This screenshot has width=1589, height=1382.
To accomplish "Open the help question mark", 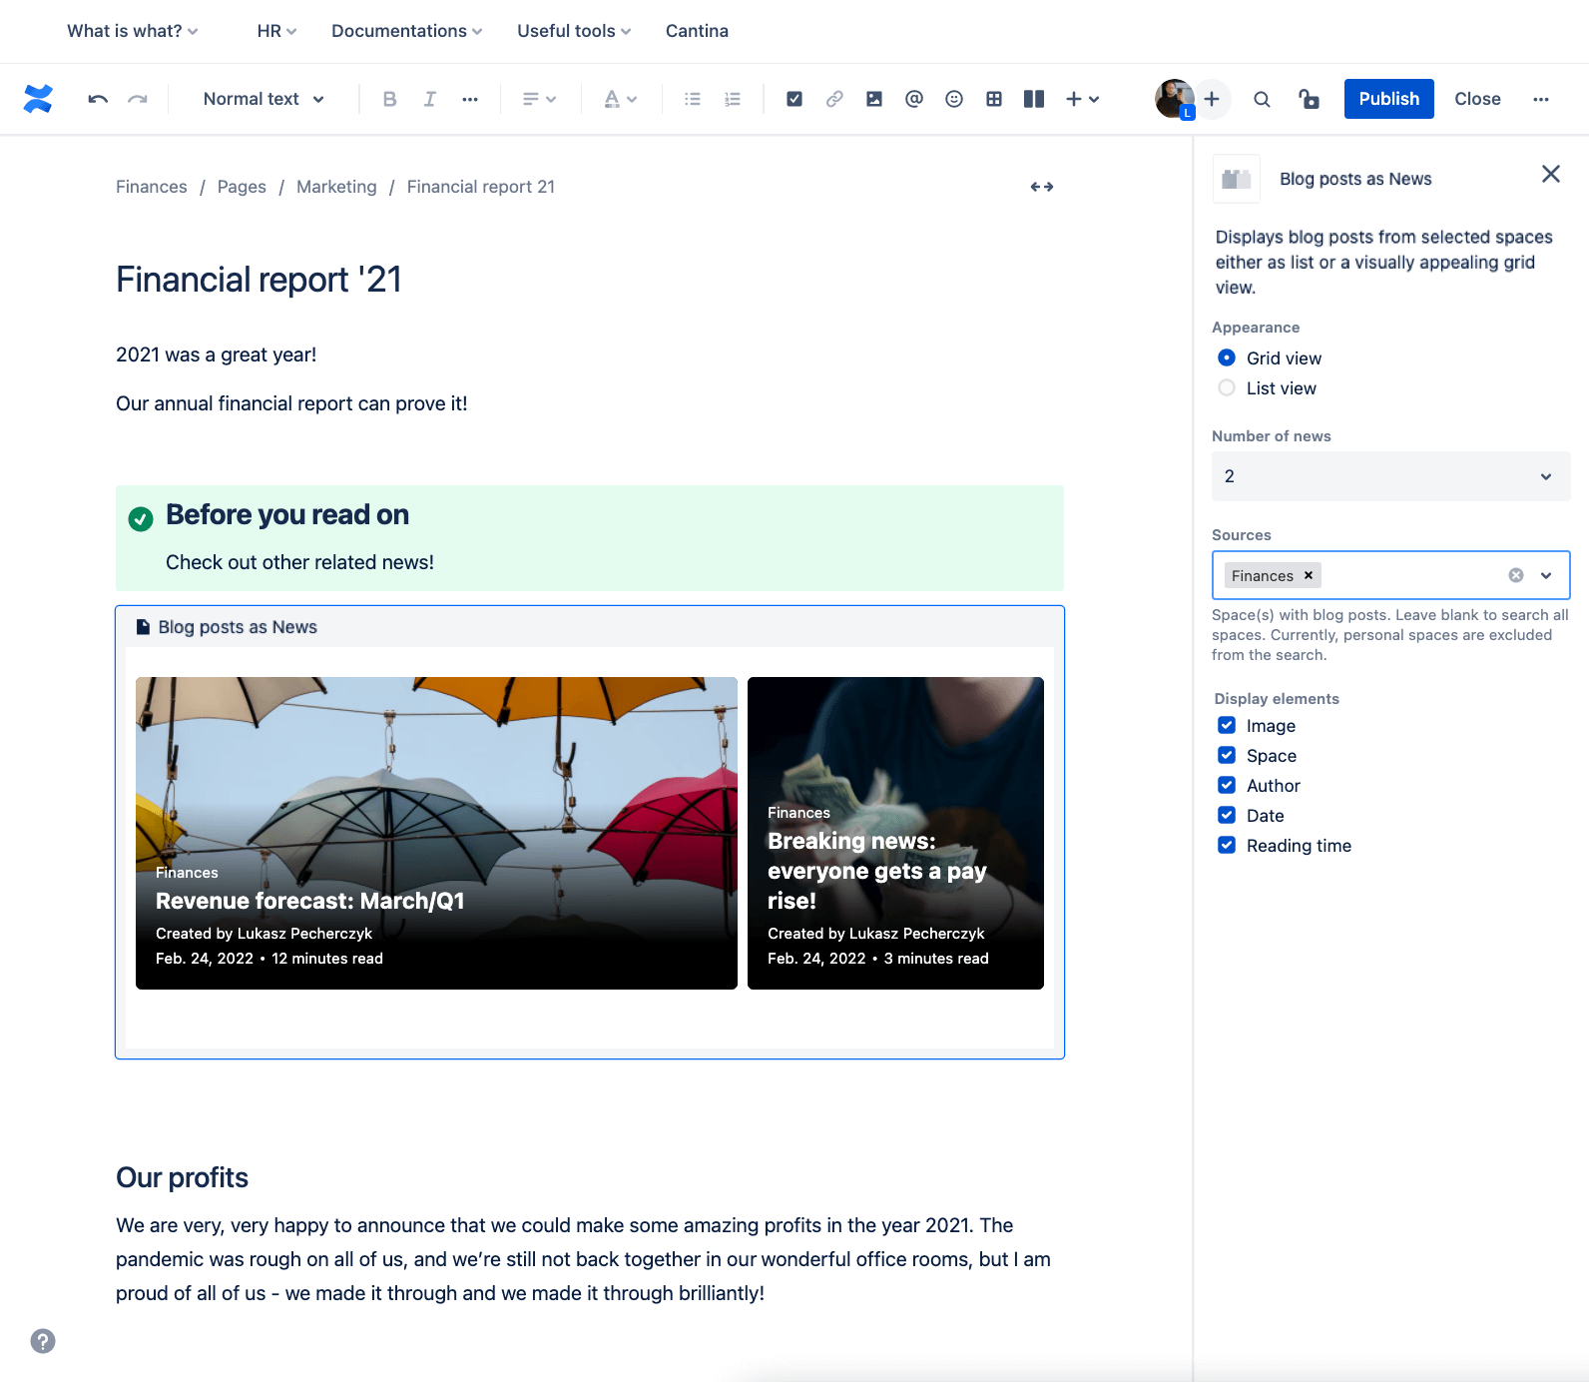I will tap(43, 1341).
